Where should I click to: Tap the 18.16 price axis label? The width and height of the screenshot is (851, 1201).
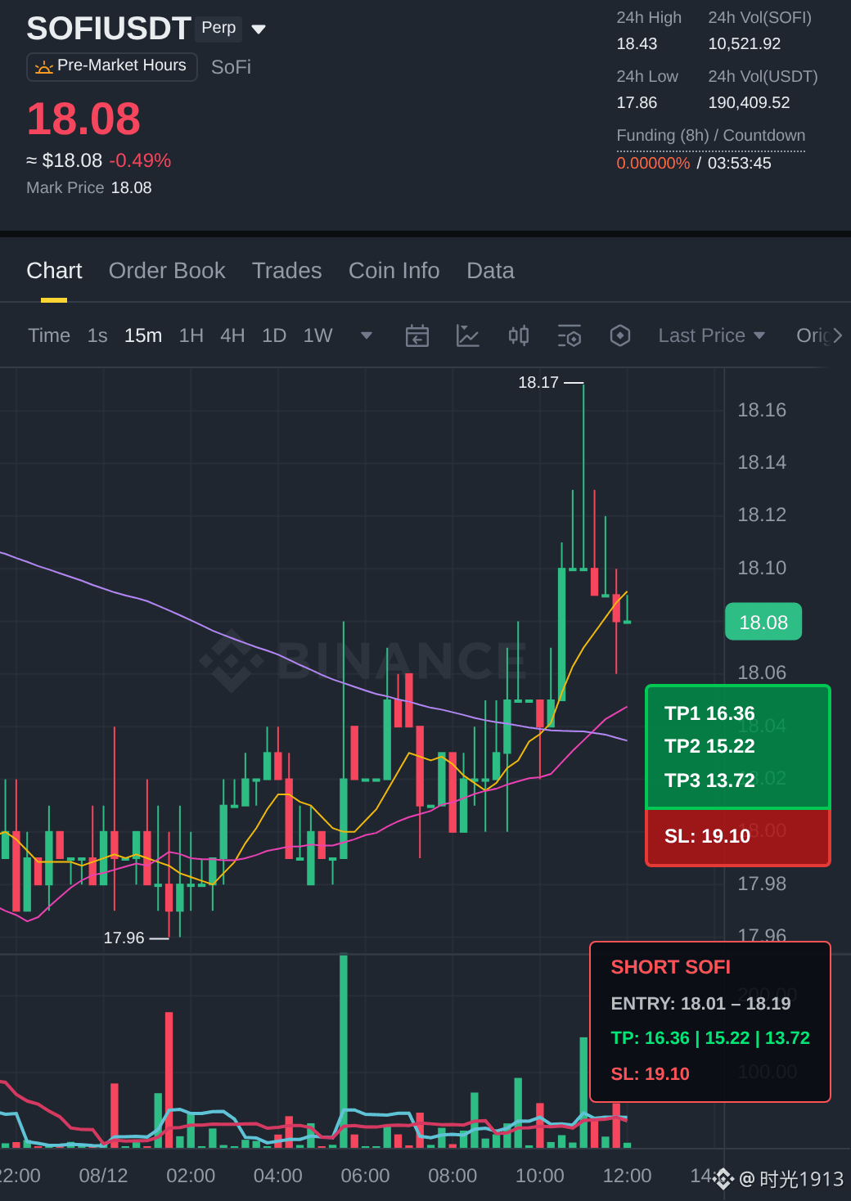(x=762, y=410)
